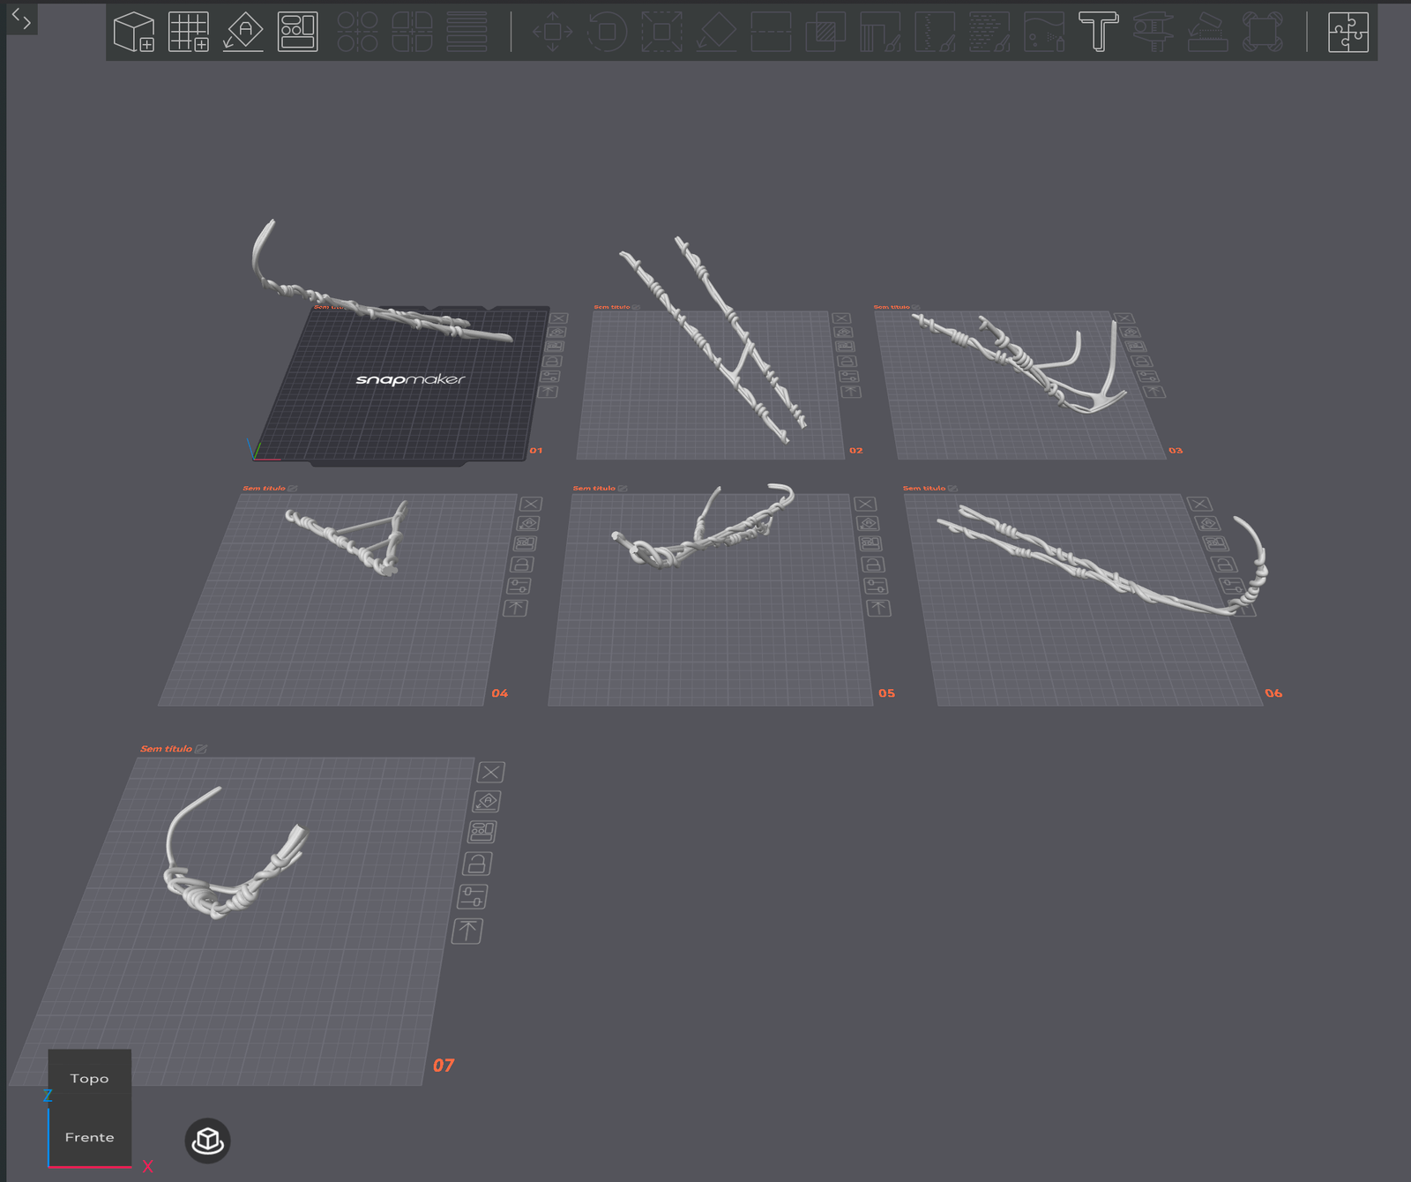The image size is (1411, 1182).
Task: Remove plate 06 with X icon
Action: click(1199, 505)
